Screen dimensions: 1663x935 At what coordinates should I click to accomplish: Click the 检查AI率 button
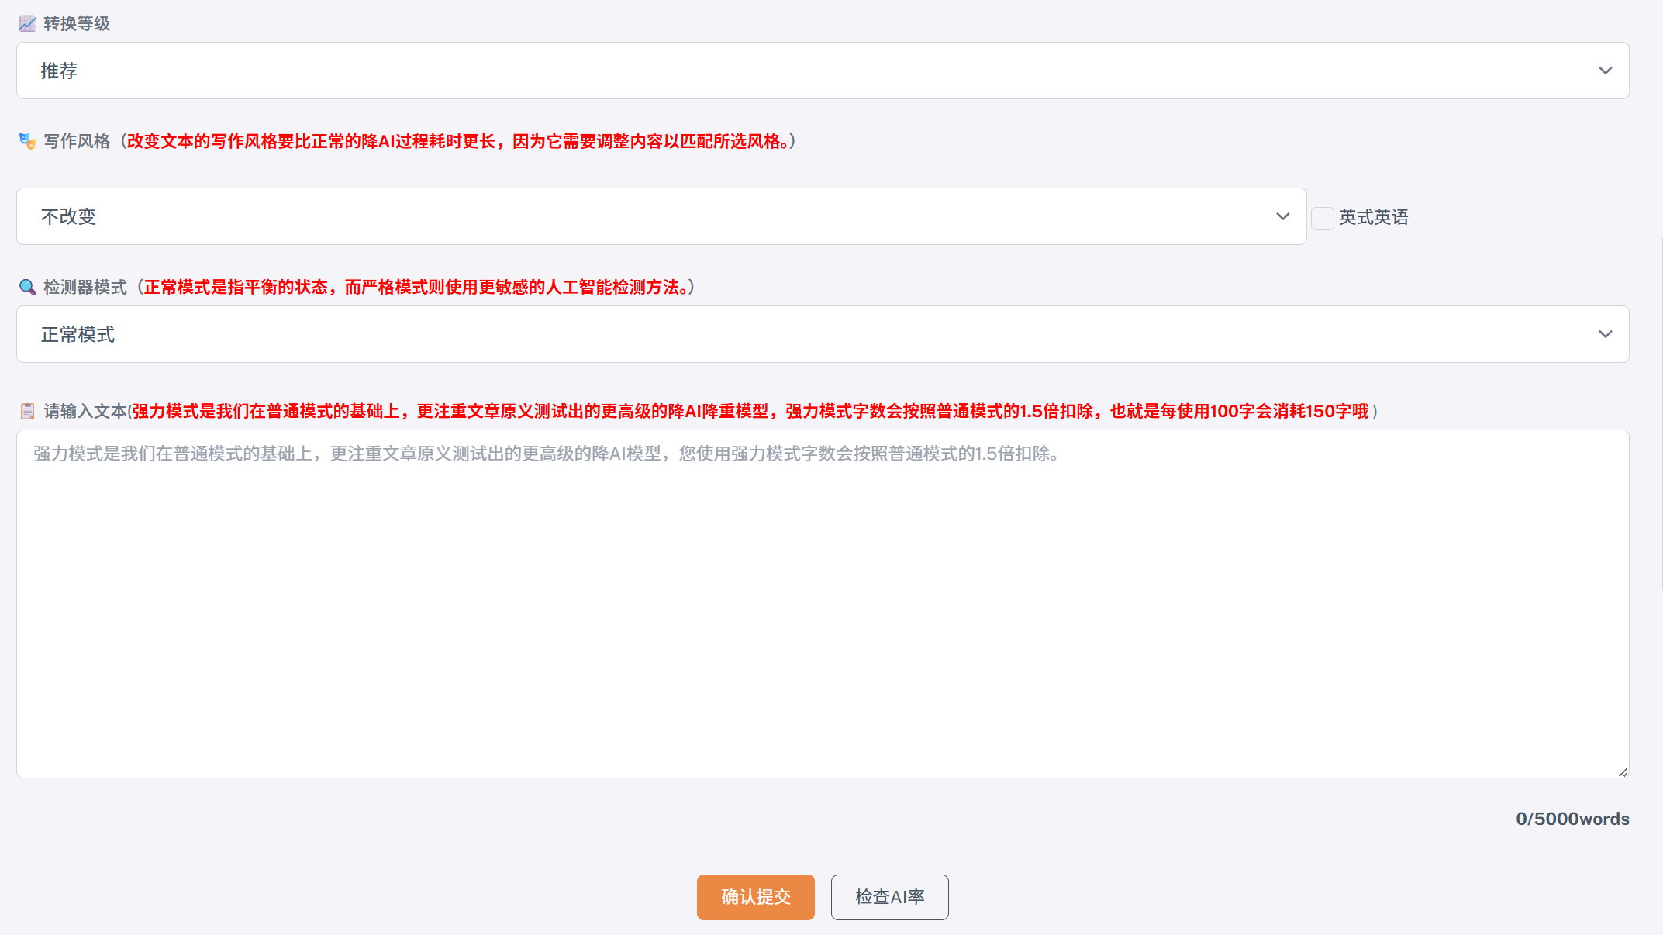[x=889, y=897]
